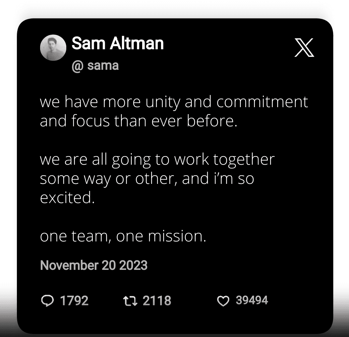This screenshot has height=337, width=349.
Task: Click the "one team, one mission." line
Action: 123,236
